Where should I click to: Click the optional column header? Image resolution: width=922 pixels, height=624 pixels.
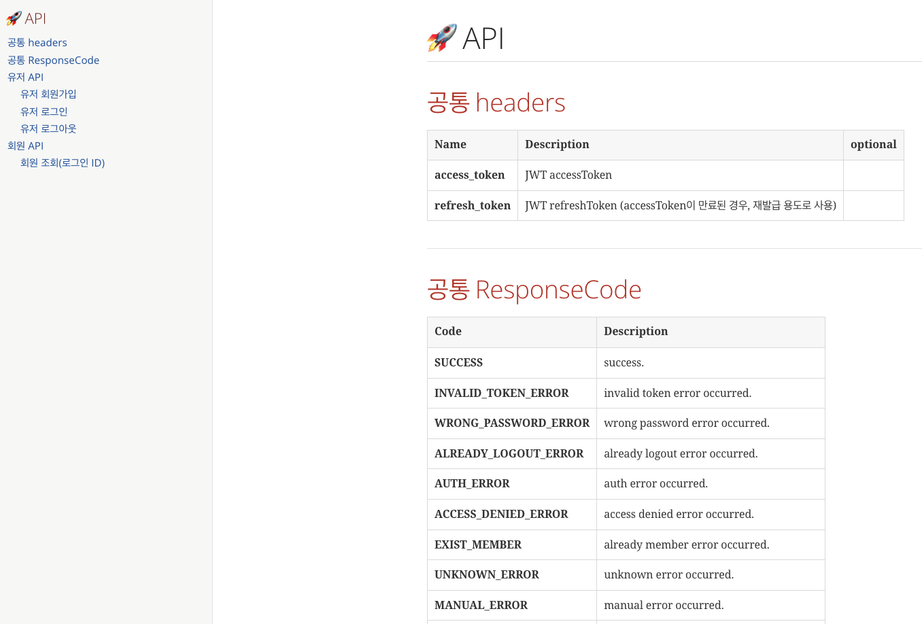(873, 145)
